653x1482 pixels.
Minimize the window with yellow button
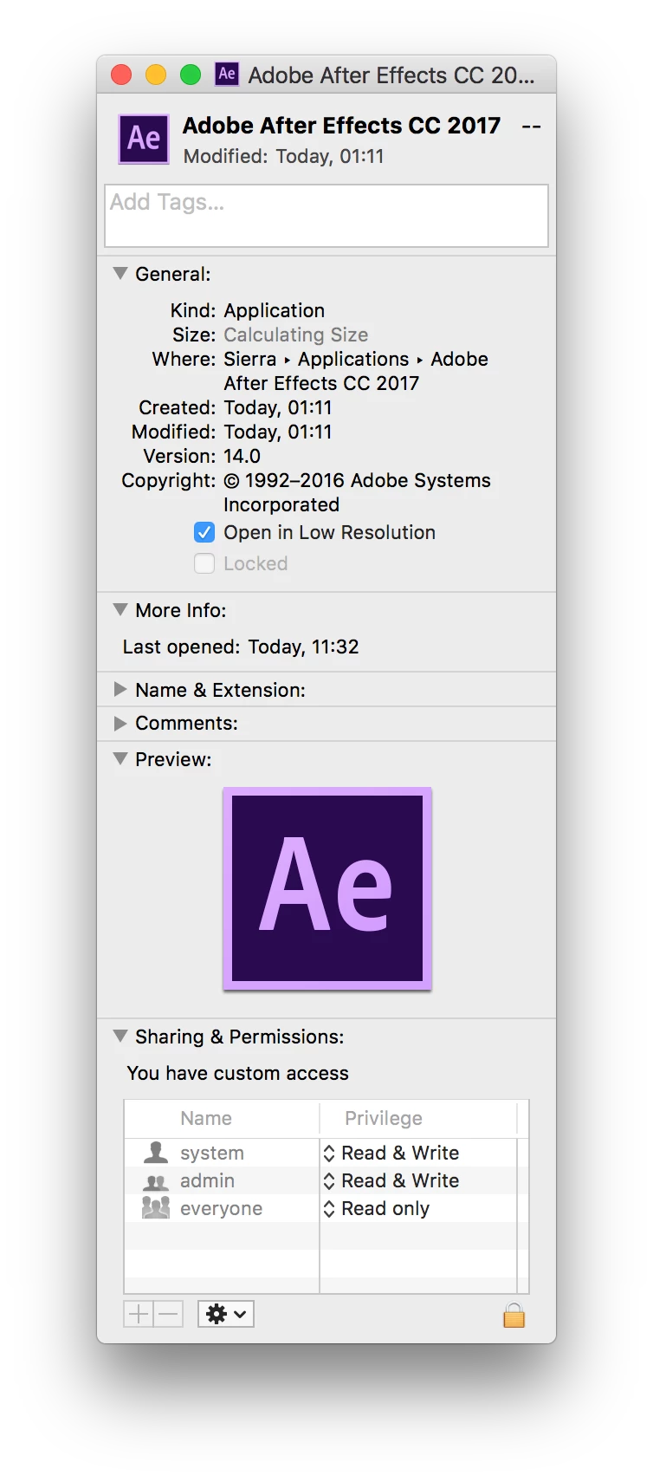tap(156, 75)
